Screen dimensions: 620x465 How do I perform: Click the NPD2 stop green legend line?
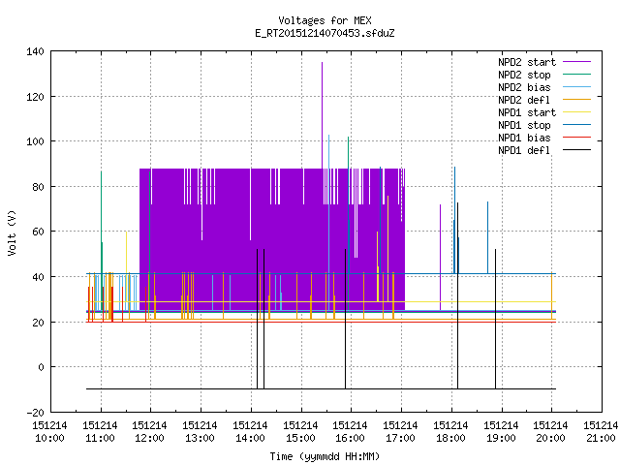pyautogui.click(x=576, y=75)
